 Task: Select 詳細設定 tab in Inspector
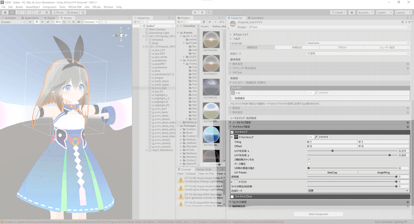(297, 48)
